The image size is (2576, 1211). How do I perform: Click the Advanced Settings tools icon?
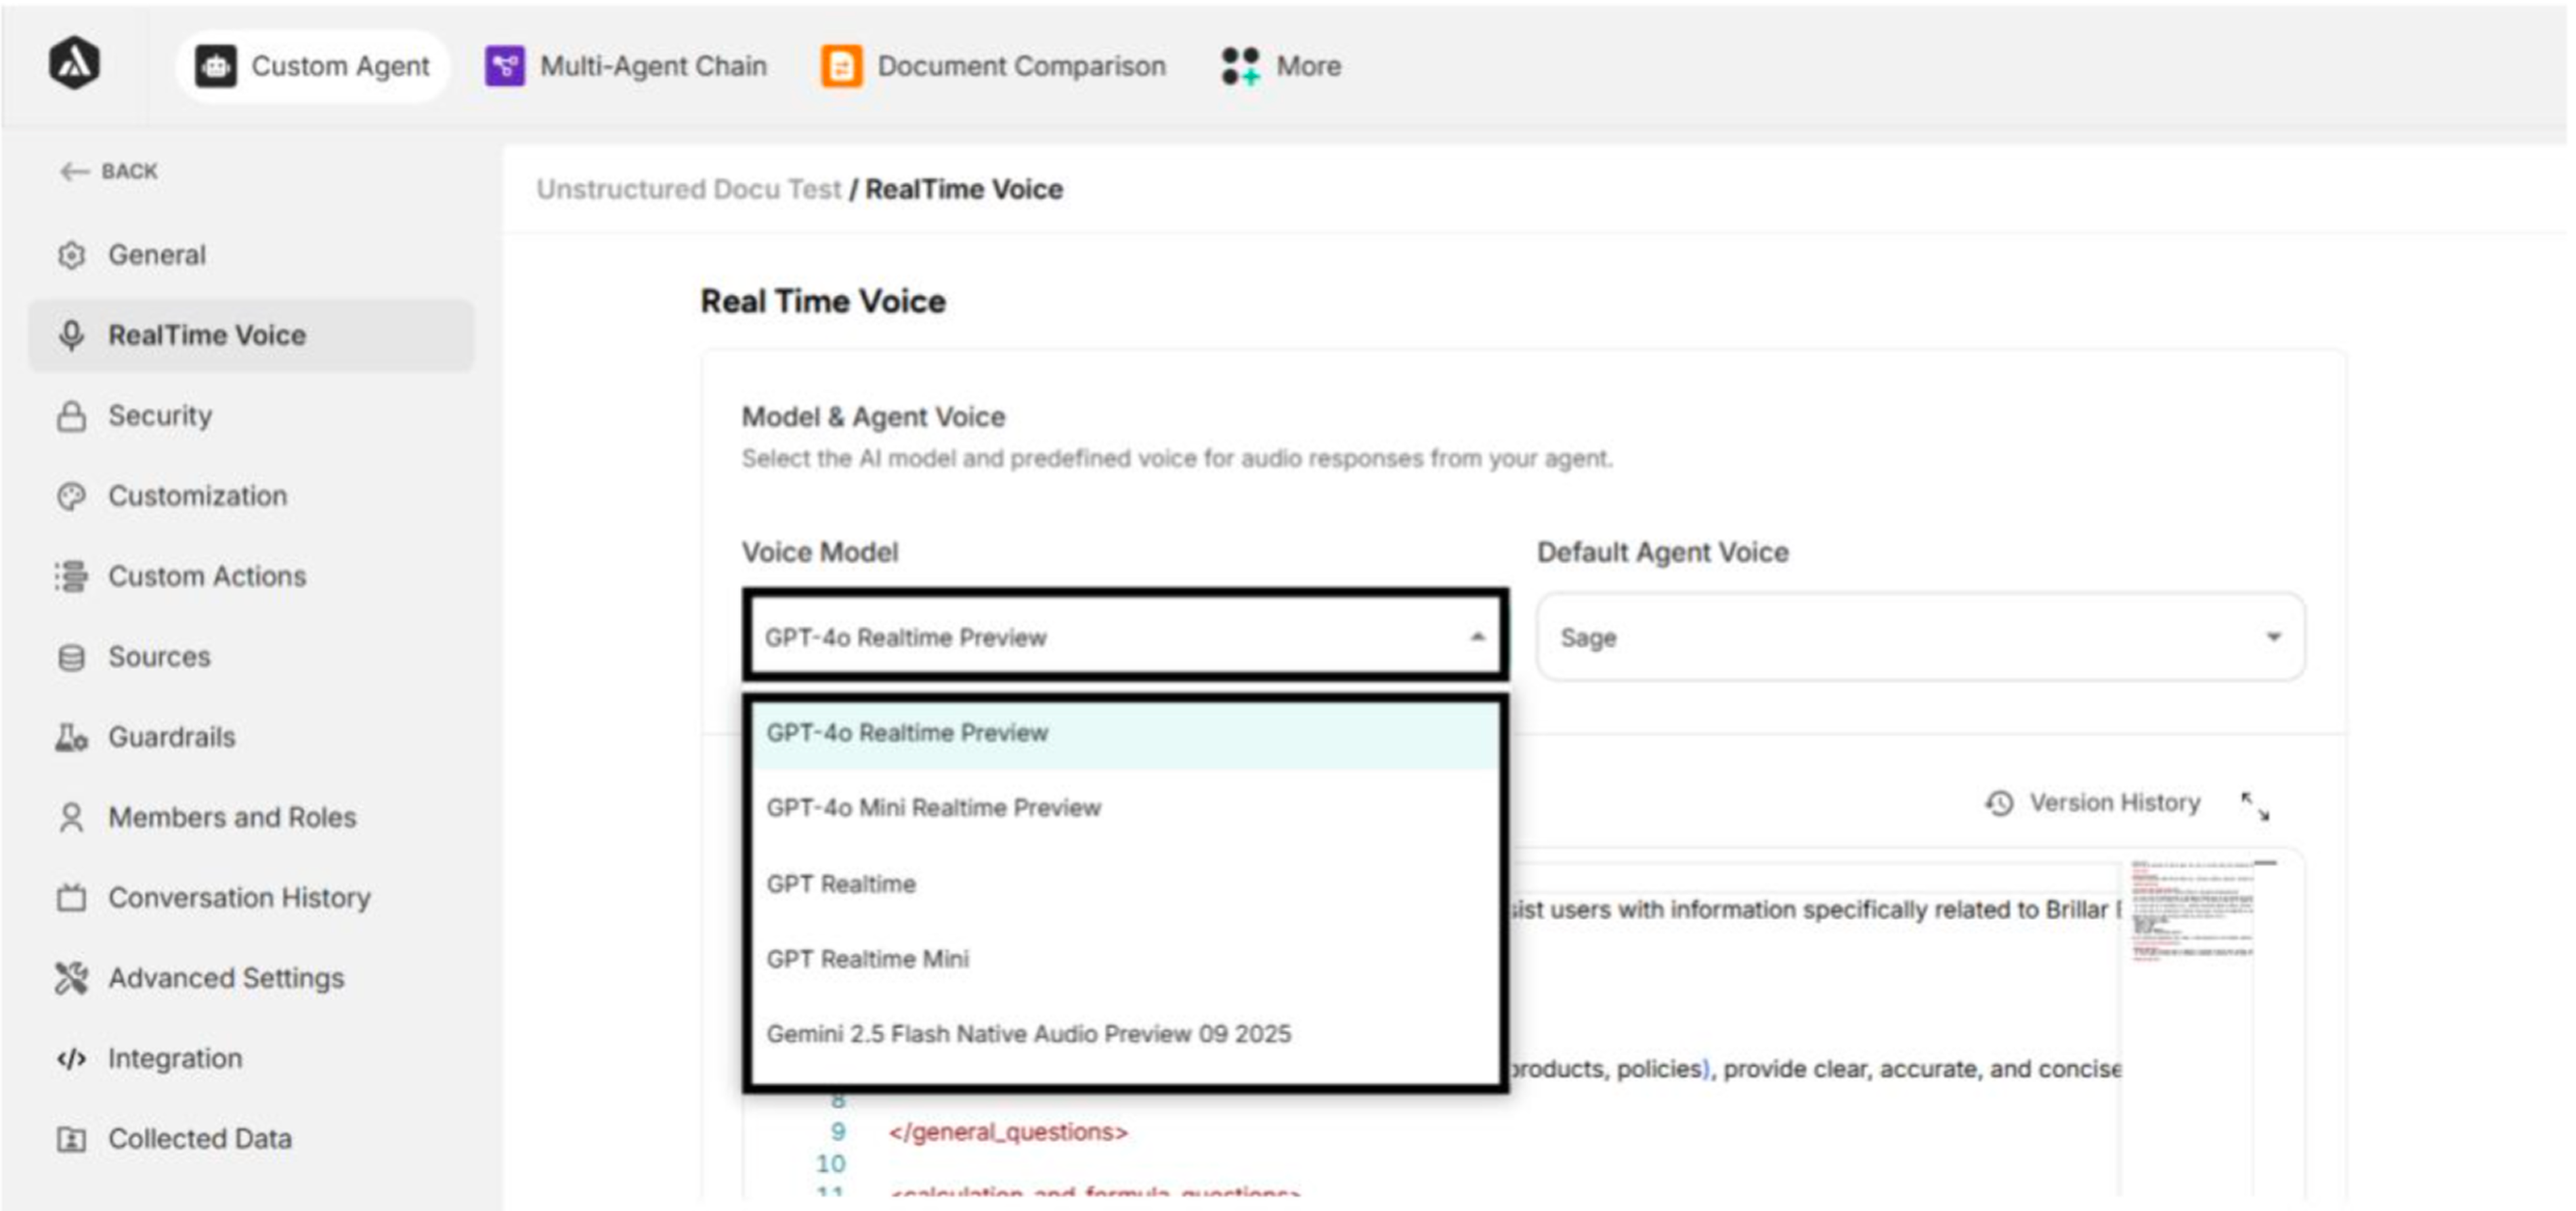point(71,978)
